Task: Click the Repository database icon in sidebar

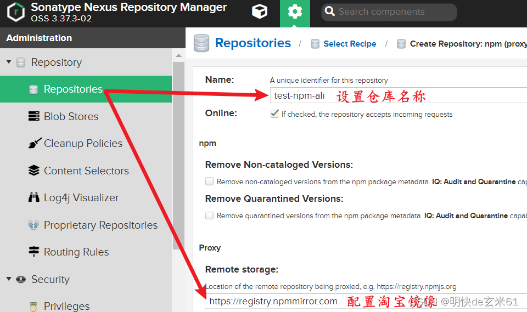Action: pyautogui.click(x=21, y=62)
